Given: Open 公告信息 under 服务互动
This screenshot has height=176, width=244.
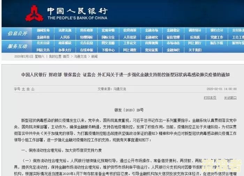Looking at the screenshot, I should (x=86, y=43).
